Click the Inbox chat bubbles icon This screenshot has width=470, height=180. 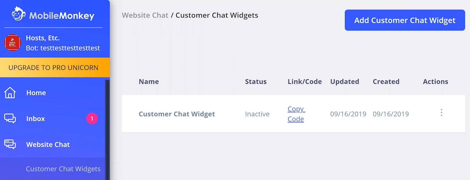10,118
